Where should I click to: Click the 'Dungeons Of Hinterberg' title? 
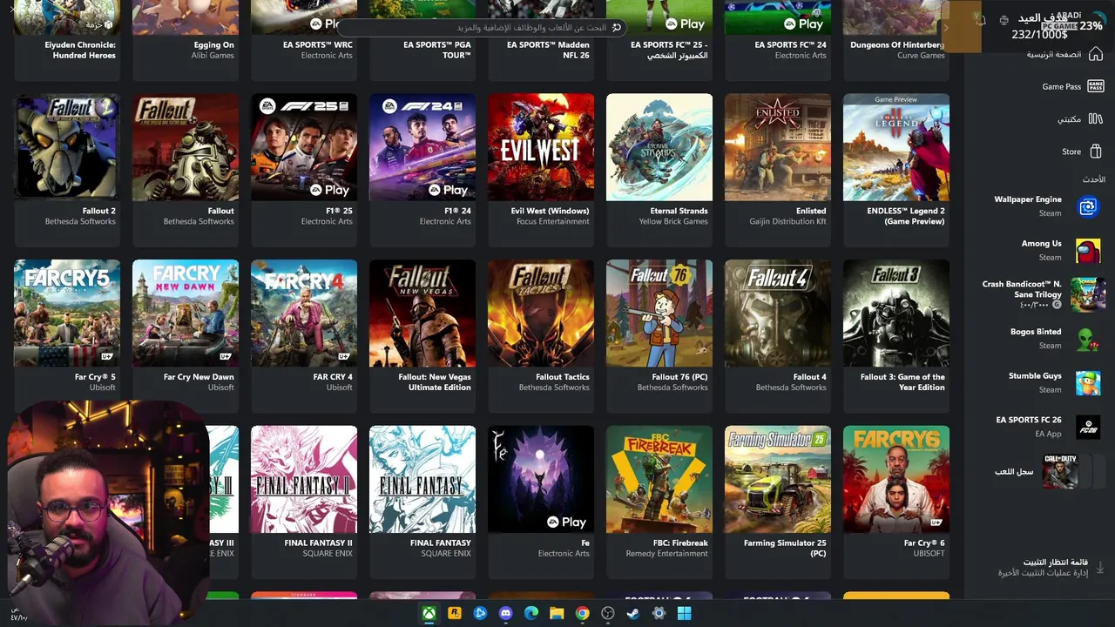point(897,44)
